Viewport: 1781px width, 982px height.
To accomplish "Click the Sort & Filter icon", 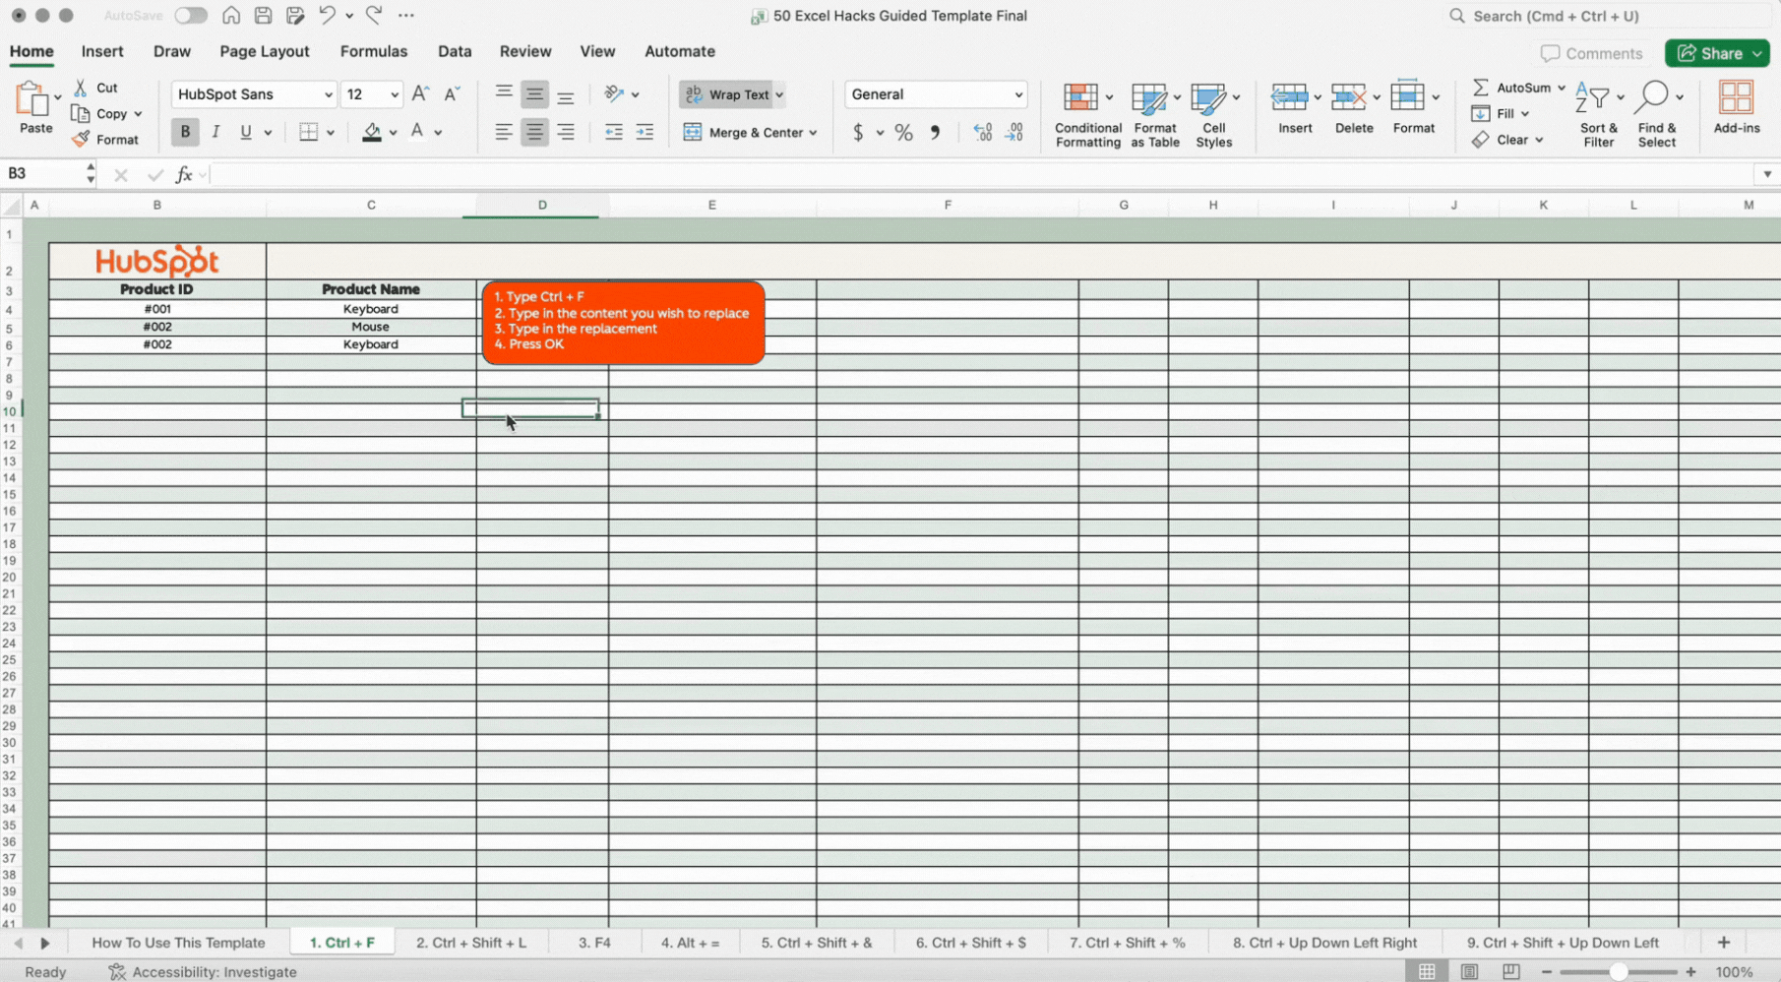I will coord(1592,98).
